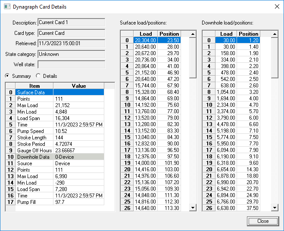Click the Max Load value 6,990
Image resolution: width=284 pixels, height=231 pixels.
pos(78,176)
